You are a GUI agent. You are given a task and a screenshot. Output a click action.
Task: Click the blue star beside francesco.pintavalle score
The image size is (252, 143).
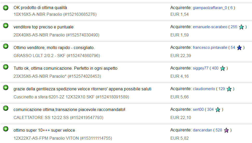(x=239, y=48)
